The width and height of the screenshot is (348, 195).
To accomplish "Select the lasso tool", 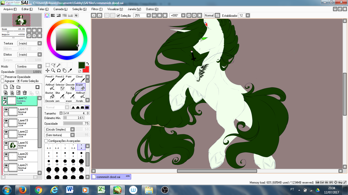I will click(53, 65).
